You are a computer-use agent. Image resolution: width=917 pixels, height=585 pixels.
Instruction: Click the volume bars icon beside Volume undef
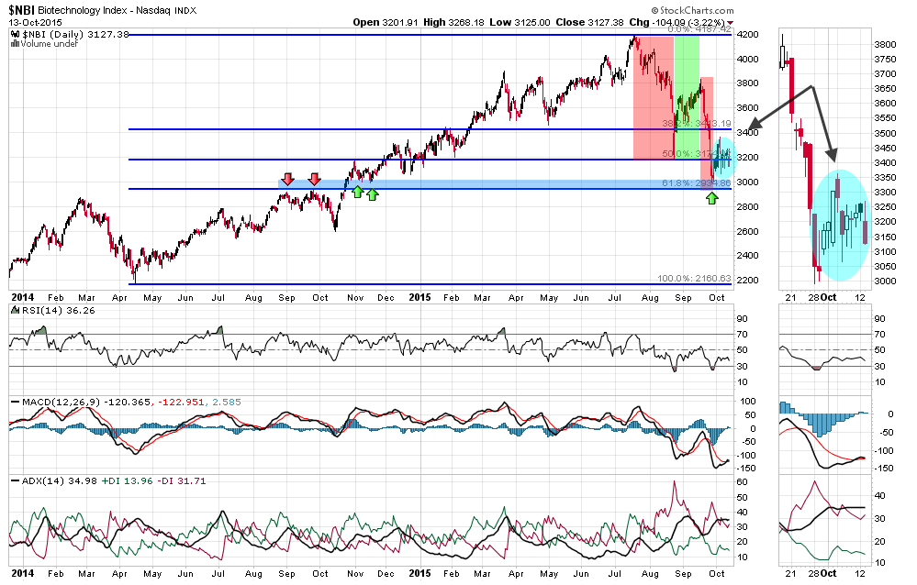pyautogui.click(x=16, y=44)
